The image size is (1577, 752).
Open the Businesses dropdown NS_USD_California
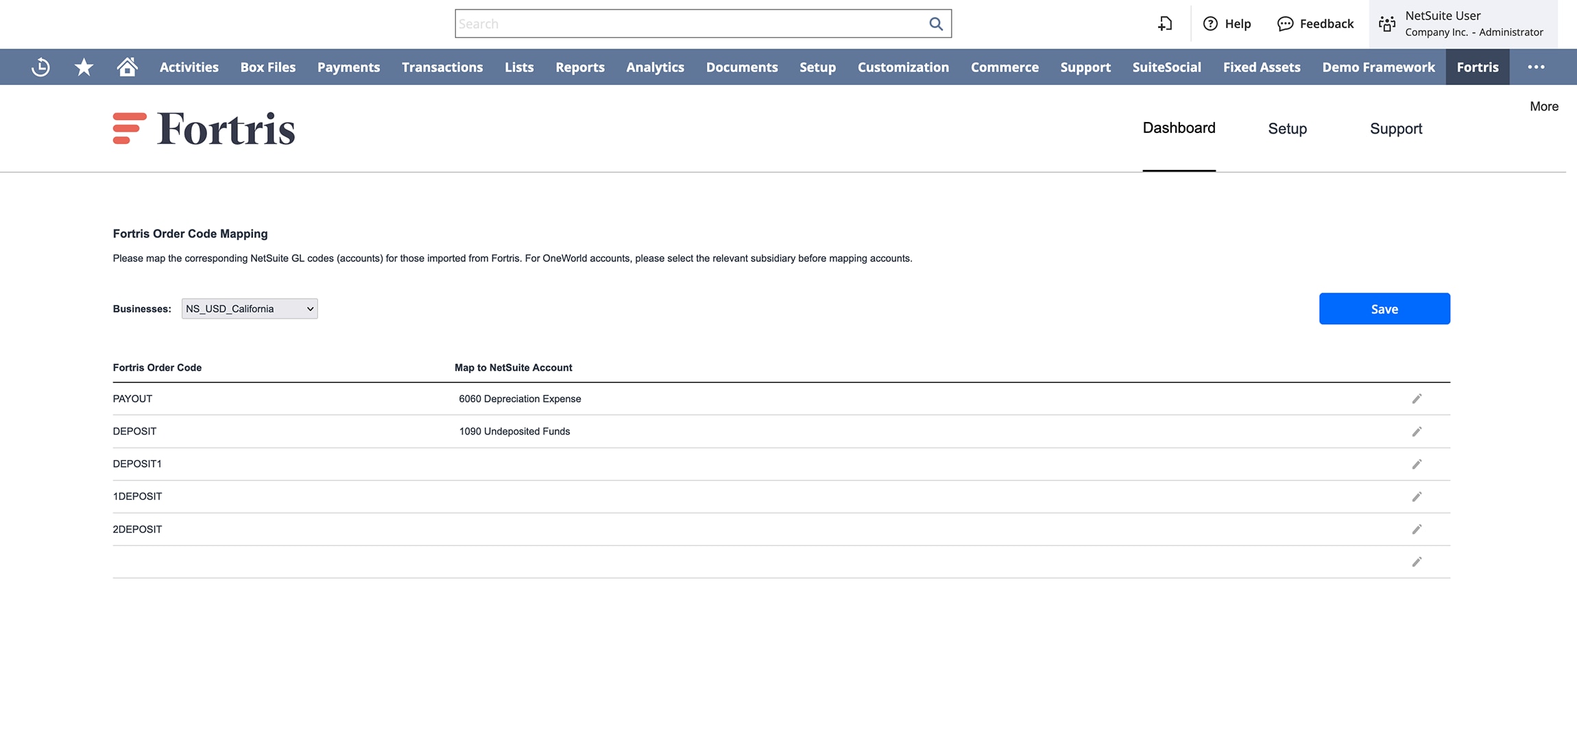click(250, 308)
